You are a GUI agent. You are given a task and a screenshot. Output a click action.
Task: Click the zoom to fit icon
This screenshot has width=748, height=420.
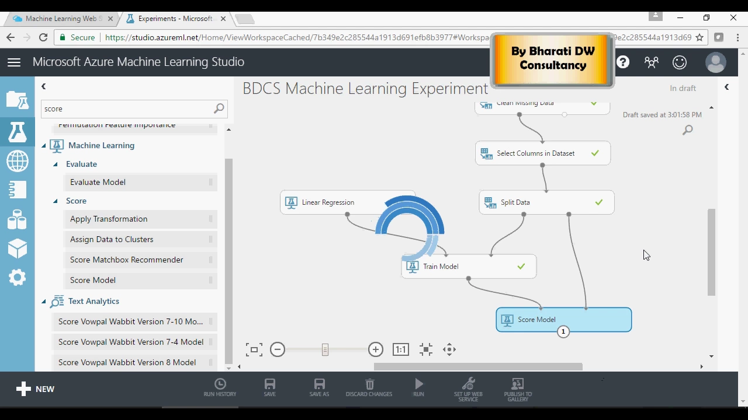254,349
